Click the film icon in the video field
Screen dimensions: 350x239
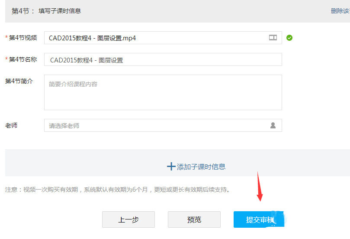(273, 38)
